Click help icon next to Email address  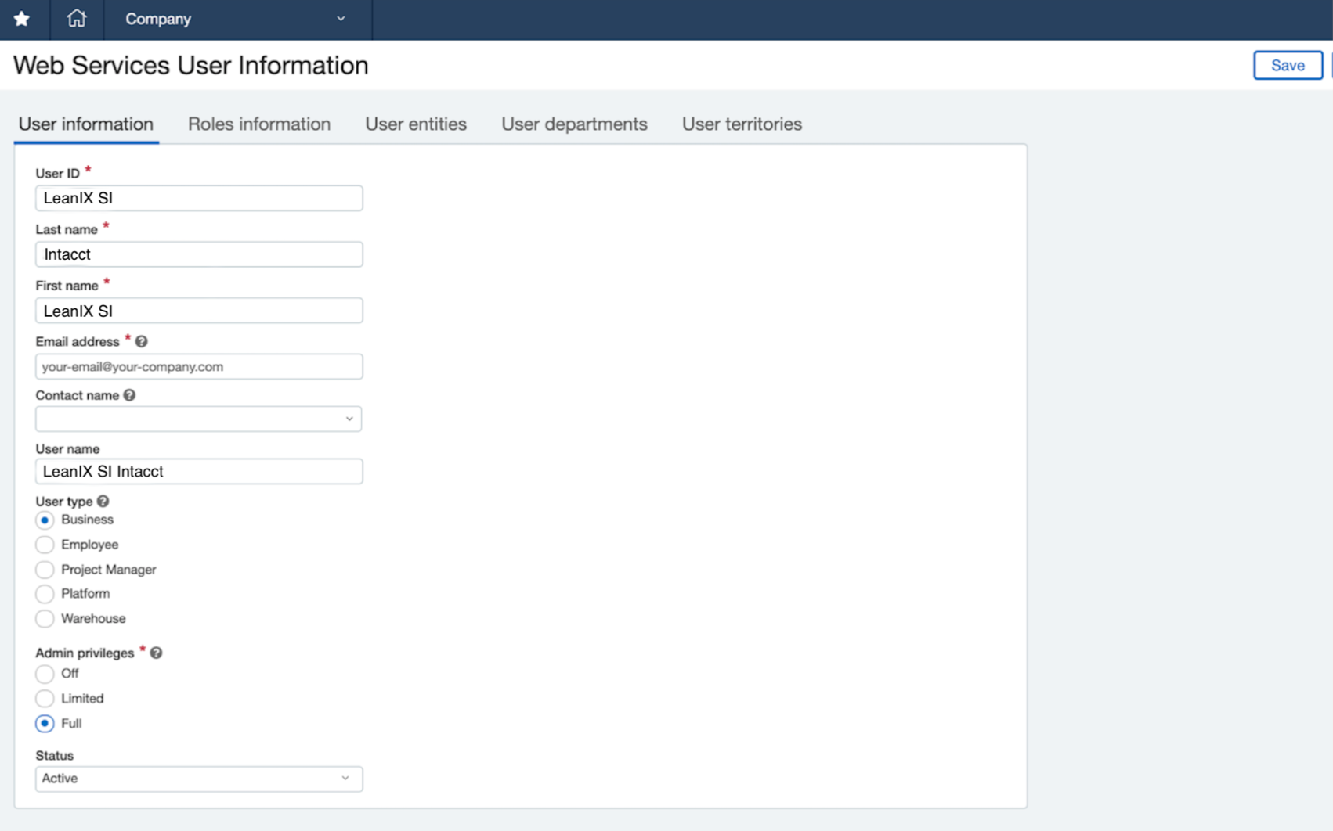point(141,342)
